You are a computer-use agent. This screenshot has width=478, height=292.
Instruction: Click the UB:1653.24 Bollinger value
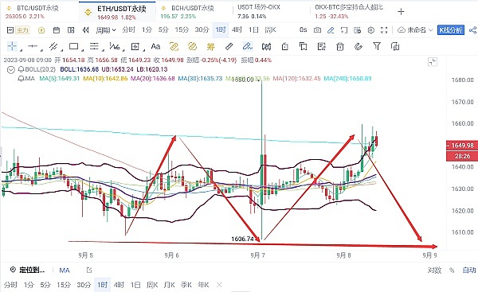coord(117,69)
